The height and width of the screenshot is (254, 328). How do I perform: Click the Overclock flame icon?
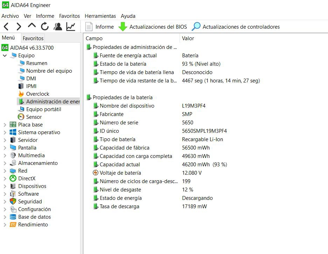tap(21, 94)
